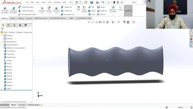This screenshot has width=193, height=109.
Task: Open the DisplayManager tab
Action: pyautogui.click(x=26, y=25)
